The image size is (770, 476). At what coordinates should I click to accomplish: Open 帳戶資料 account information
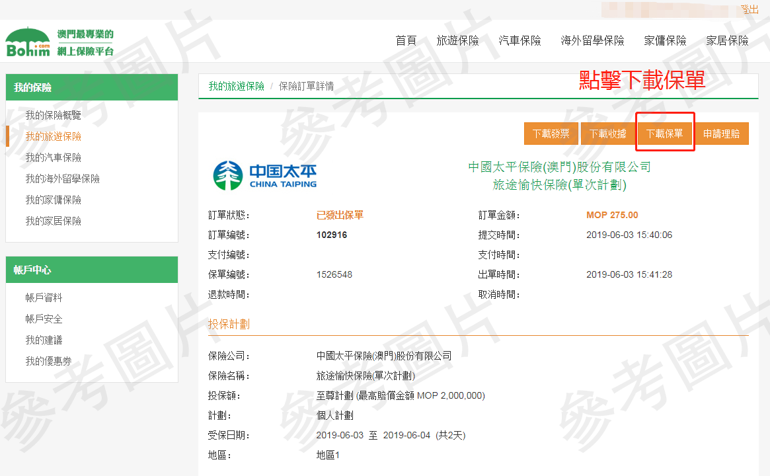44,297
